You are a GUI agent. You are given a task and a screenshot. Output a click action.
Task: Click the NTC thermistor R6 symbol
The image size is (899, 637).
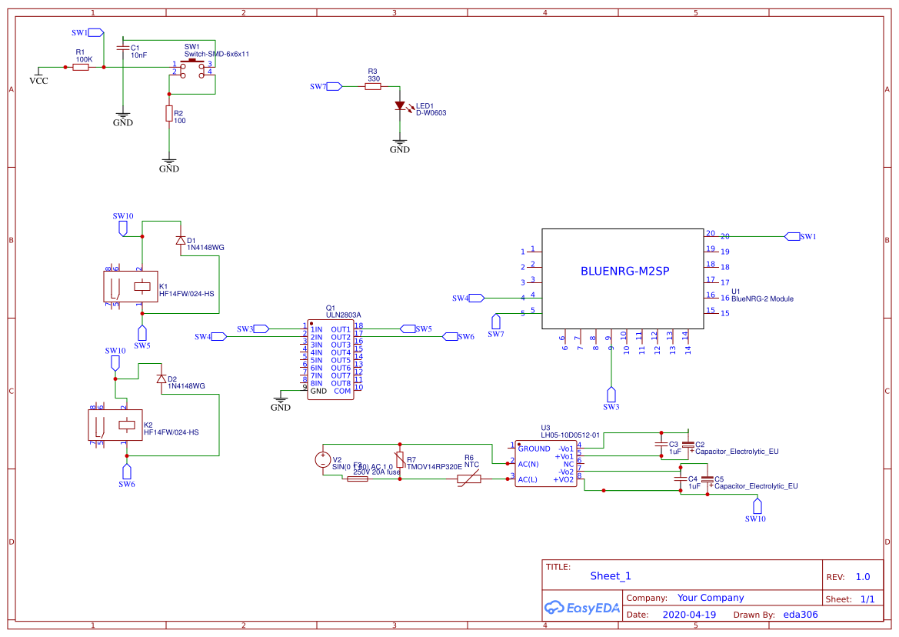point(470,479)
